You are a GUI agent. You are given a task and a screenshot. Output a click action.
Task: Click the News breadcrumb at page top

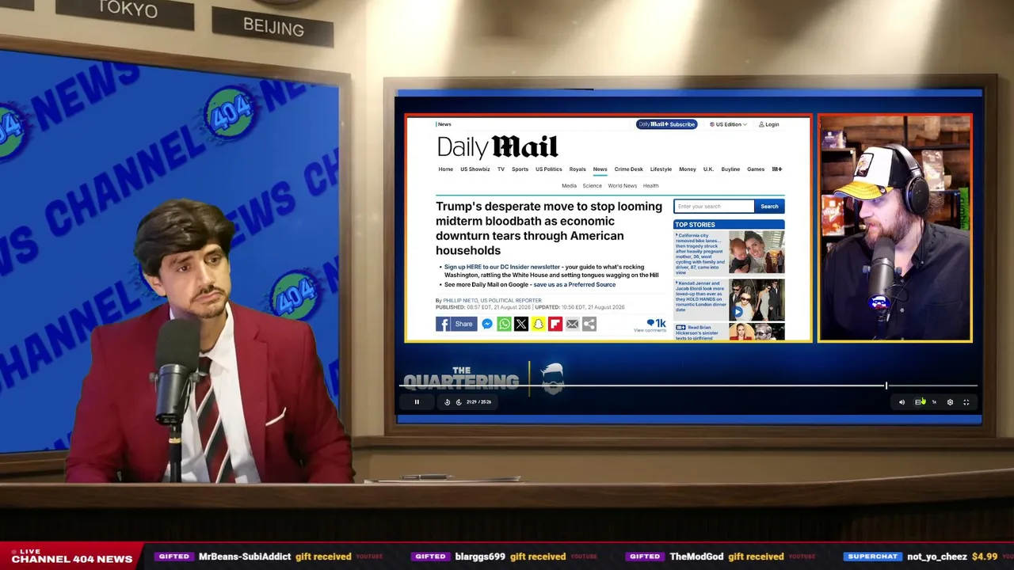(x=444, y=124)
